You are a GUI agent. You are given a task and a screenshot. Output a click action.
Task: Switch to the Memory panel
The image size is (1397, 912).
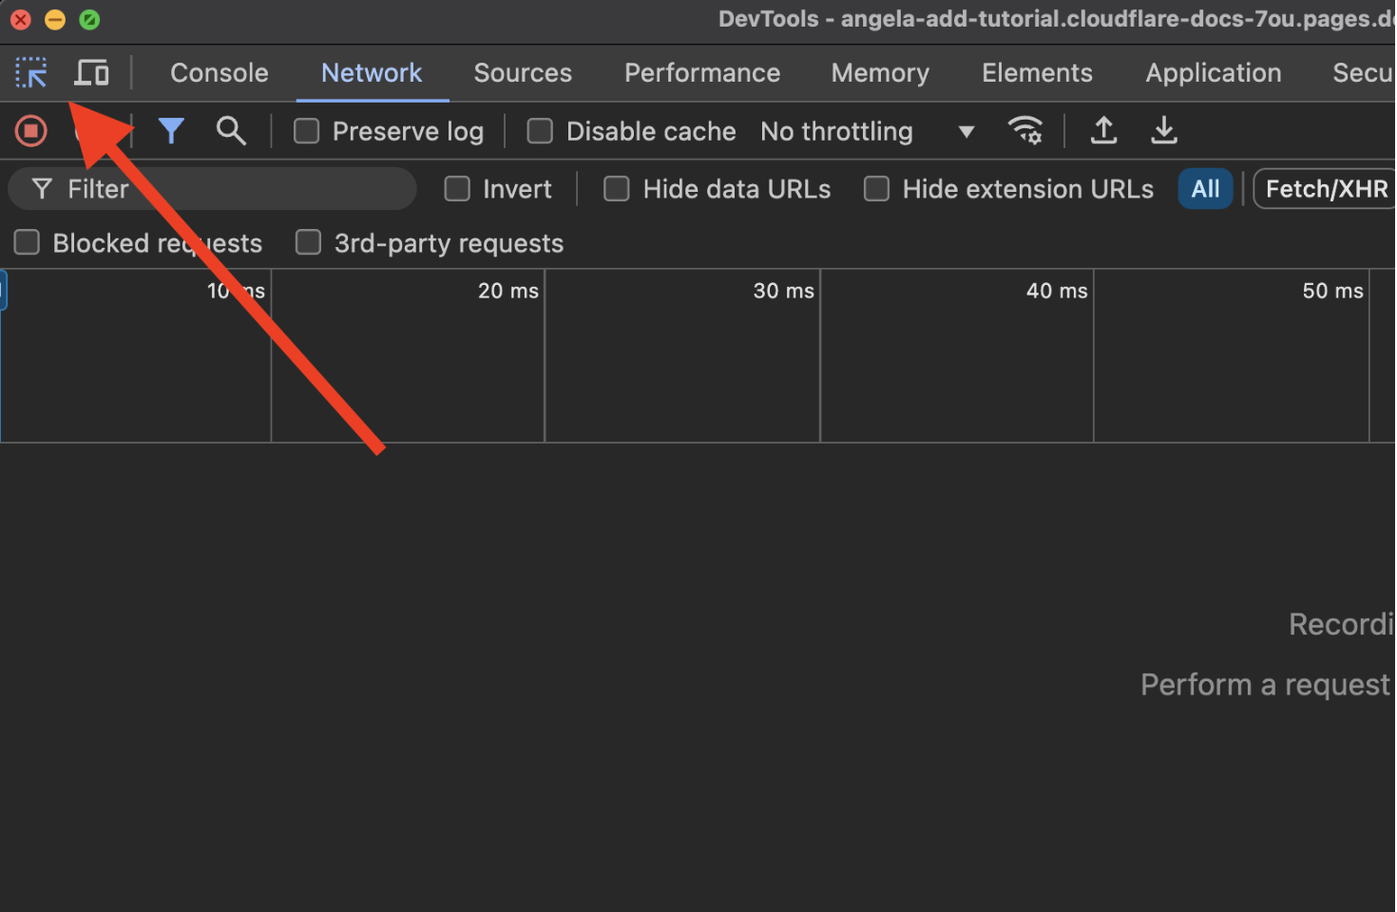point(879,72)
